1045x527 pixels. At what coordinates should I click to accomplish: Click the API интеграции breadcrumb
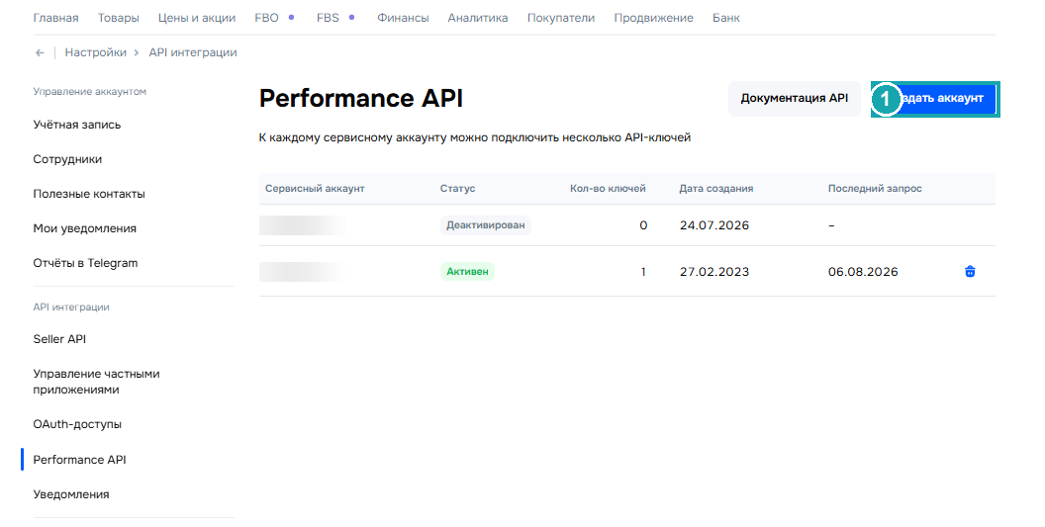click(x=193, y=52)
